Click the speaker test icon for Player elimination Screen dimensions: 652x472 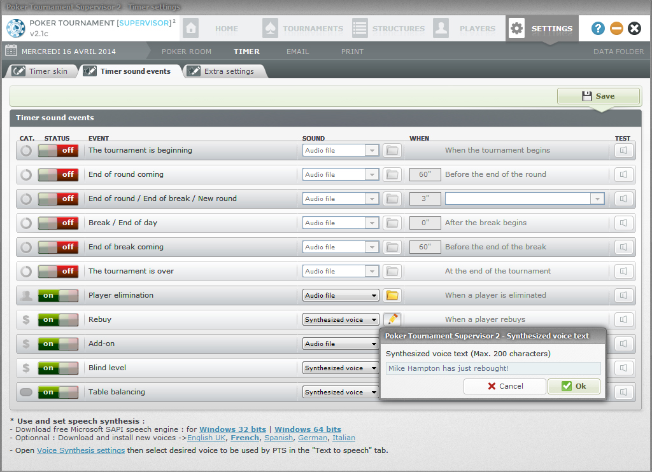tap(624, 295)
